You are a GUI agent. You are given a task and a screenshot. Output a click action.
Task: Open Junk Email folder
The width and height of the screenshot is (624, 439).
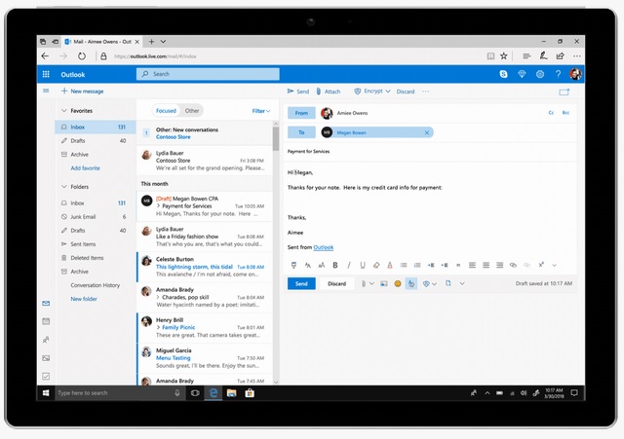coord(96,216)
